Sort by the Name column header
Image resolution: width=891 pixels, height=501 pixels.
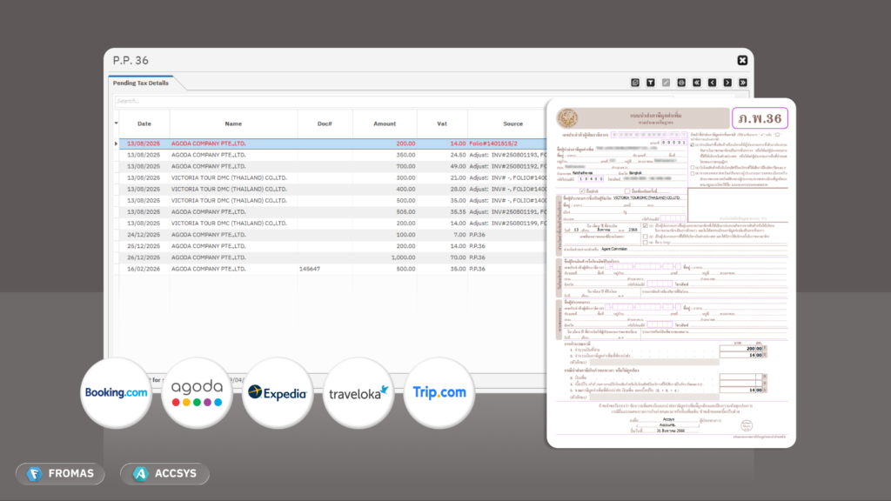(233, 124)
